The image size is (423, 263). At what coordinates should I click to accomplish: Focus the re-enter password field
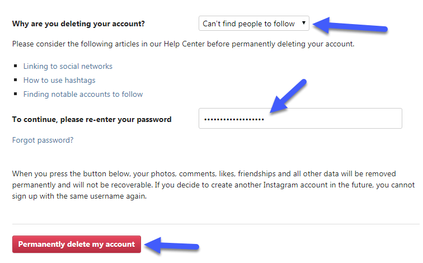tap(300, 119)
